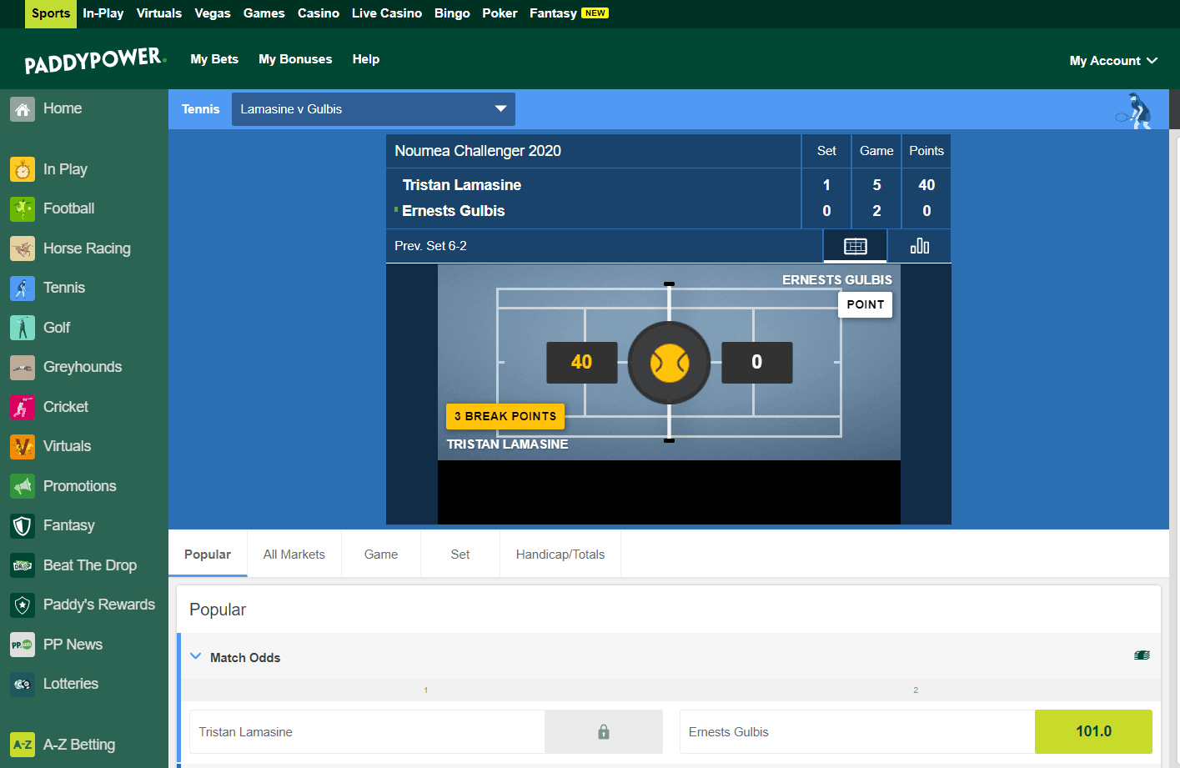Click the locked Tristan Lamasine odds button
This screenshot has height=768, width=1180.
(x=604, y=732)
